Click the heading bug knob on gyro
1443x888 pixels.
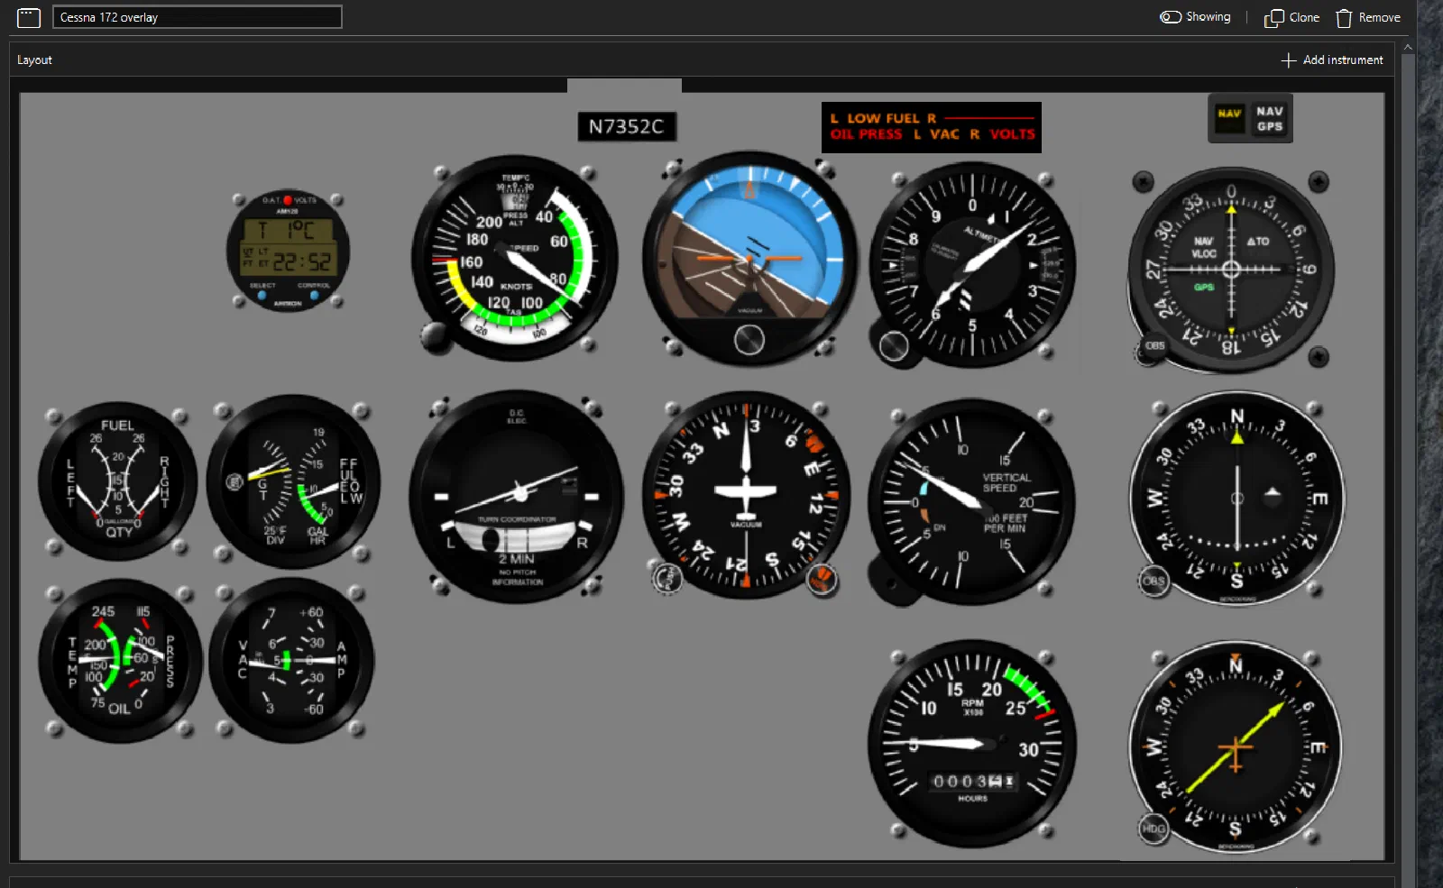coord(821,579)
